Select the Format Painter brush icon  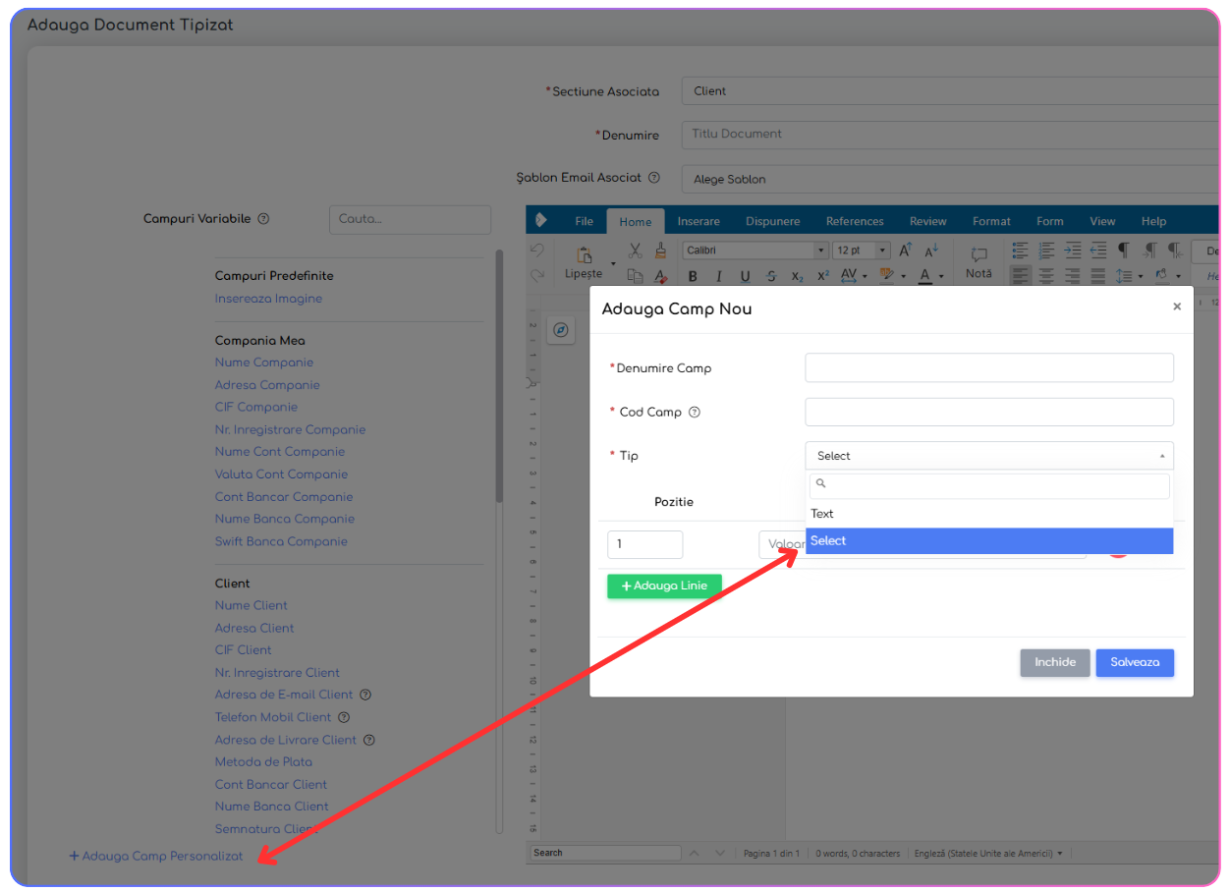[661, 251]
